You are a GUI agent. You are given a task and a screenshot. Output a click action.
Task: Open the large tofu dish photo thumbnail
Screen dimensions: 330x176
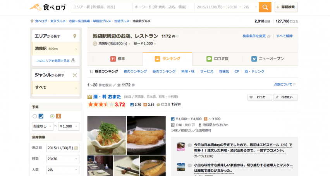tap(107, 135)
